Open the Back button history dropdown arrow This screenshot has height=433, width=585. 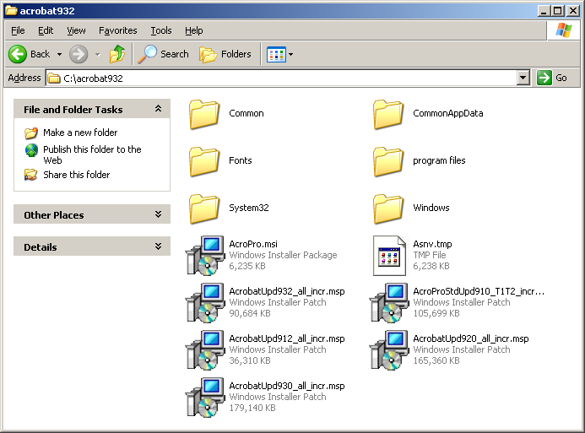pyautogui.click(x=60, y=54)
